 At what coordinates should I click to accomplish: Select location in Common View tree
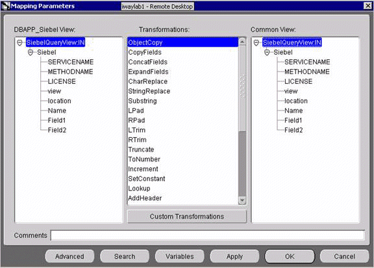click(x=296, y=101)
